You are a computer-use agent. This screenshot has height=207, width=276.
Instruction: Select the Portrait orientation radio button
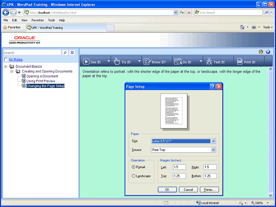[x=133, y=167]
